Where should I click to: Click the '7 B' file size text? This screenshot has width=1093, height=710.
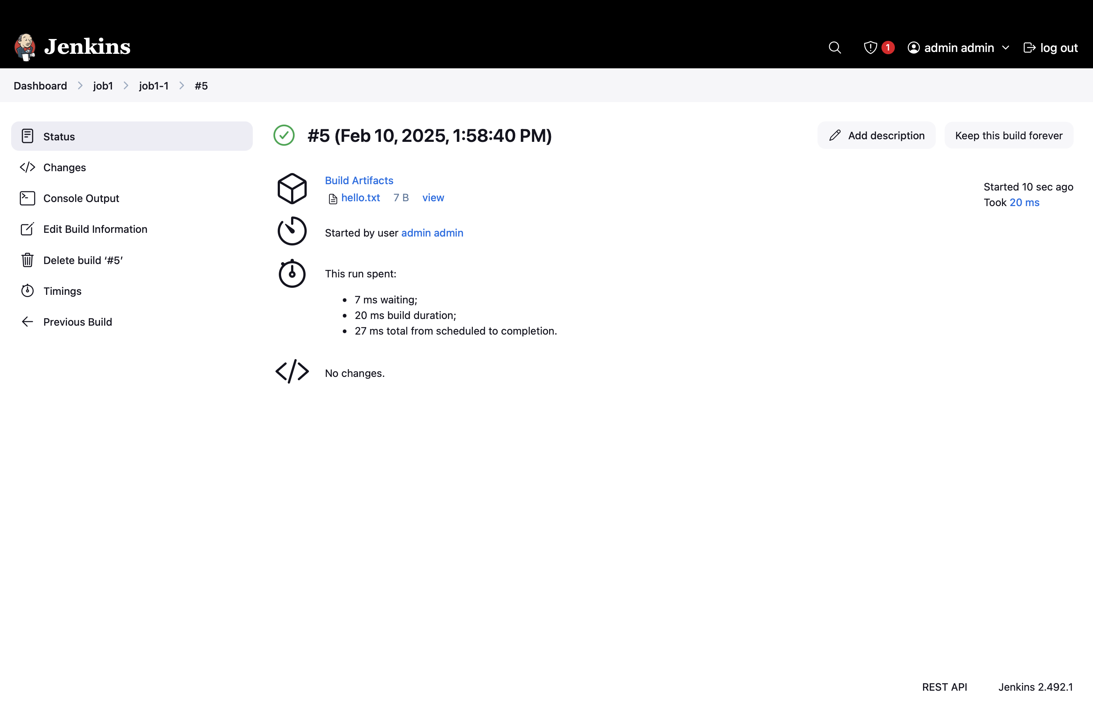401,198
